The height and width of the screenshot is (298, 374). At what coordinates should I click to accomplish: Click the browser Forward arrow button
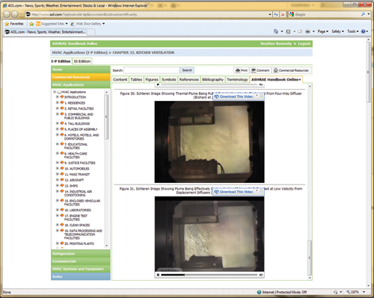click(15, 14)
